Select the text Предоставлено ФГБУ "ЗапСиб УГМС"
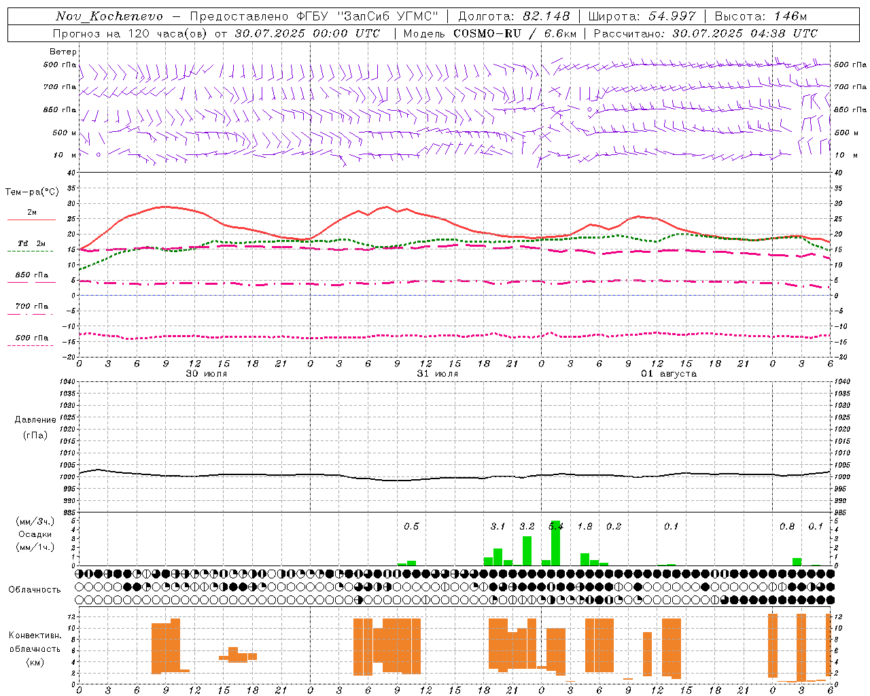Image resolution: width=870 pixels, height=696 pixels. [x=314, y=16]
